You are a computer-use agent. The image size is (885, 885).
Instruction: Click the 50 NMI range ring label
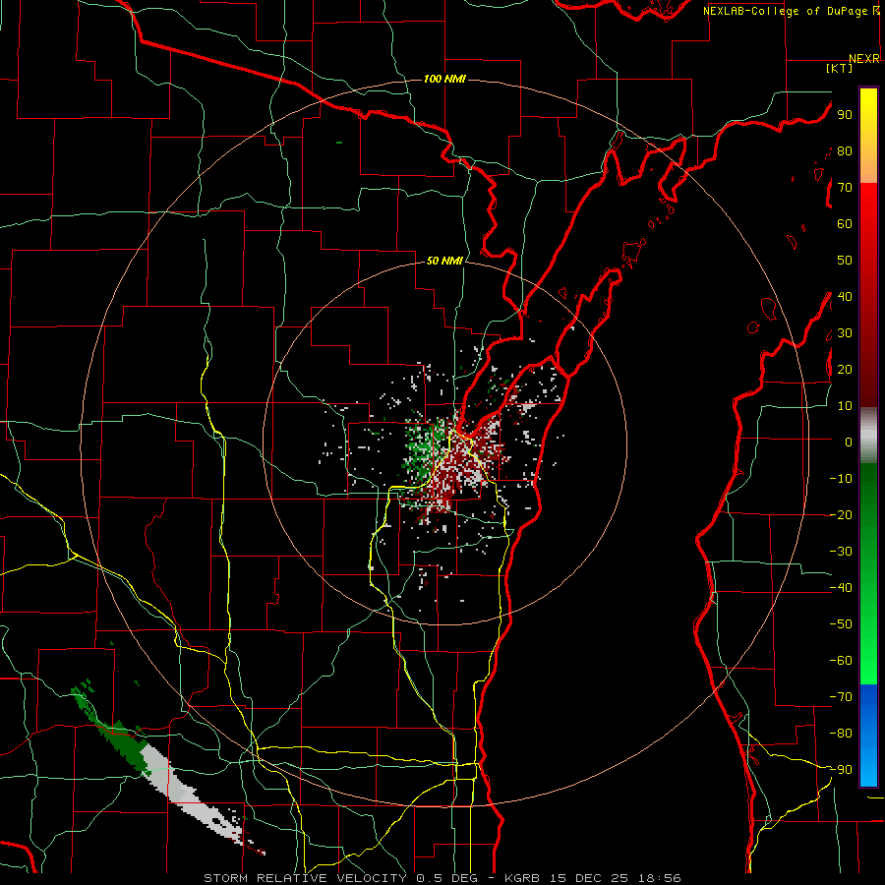coord(444,261)
